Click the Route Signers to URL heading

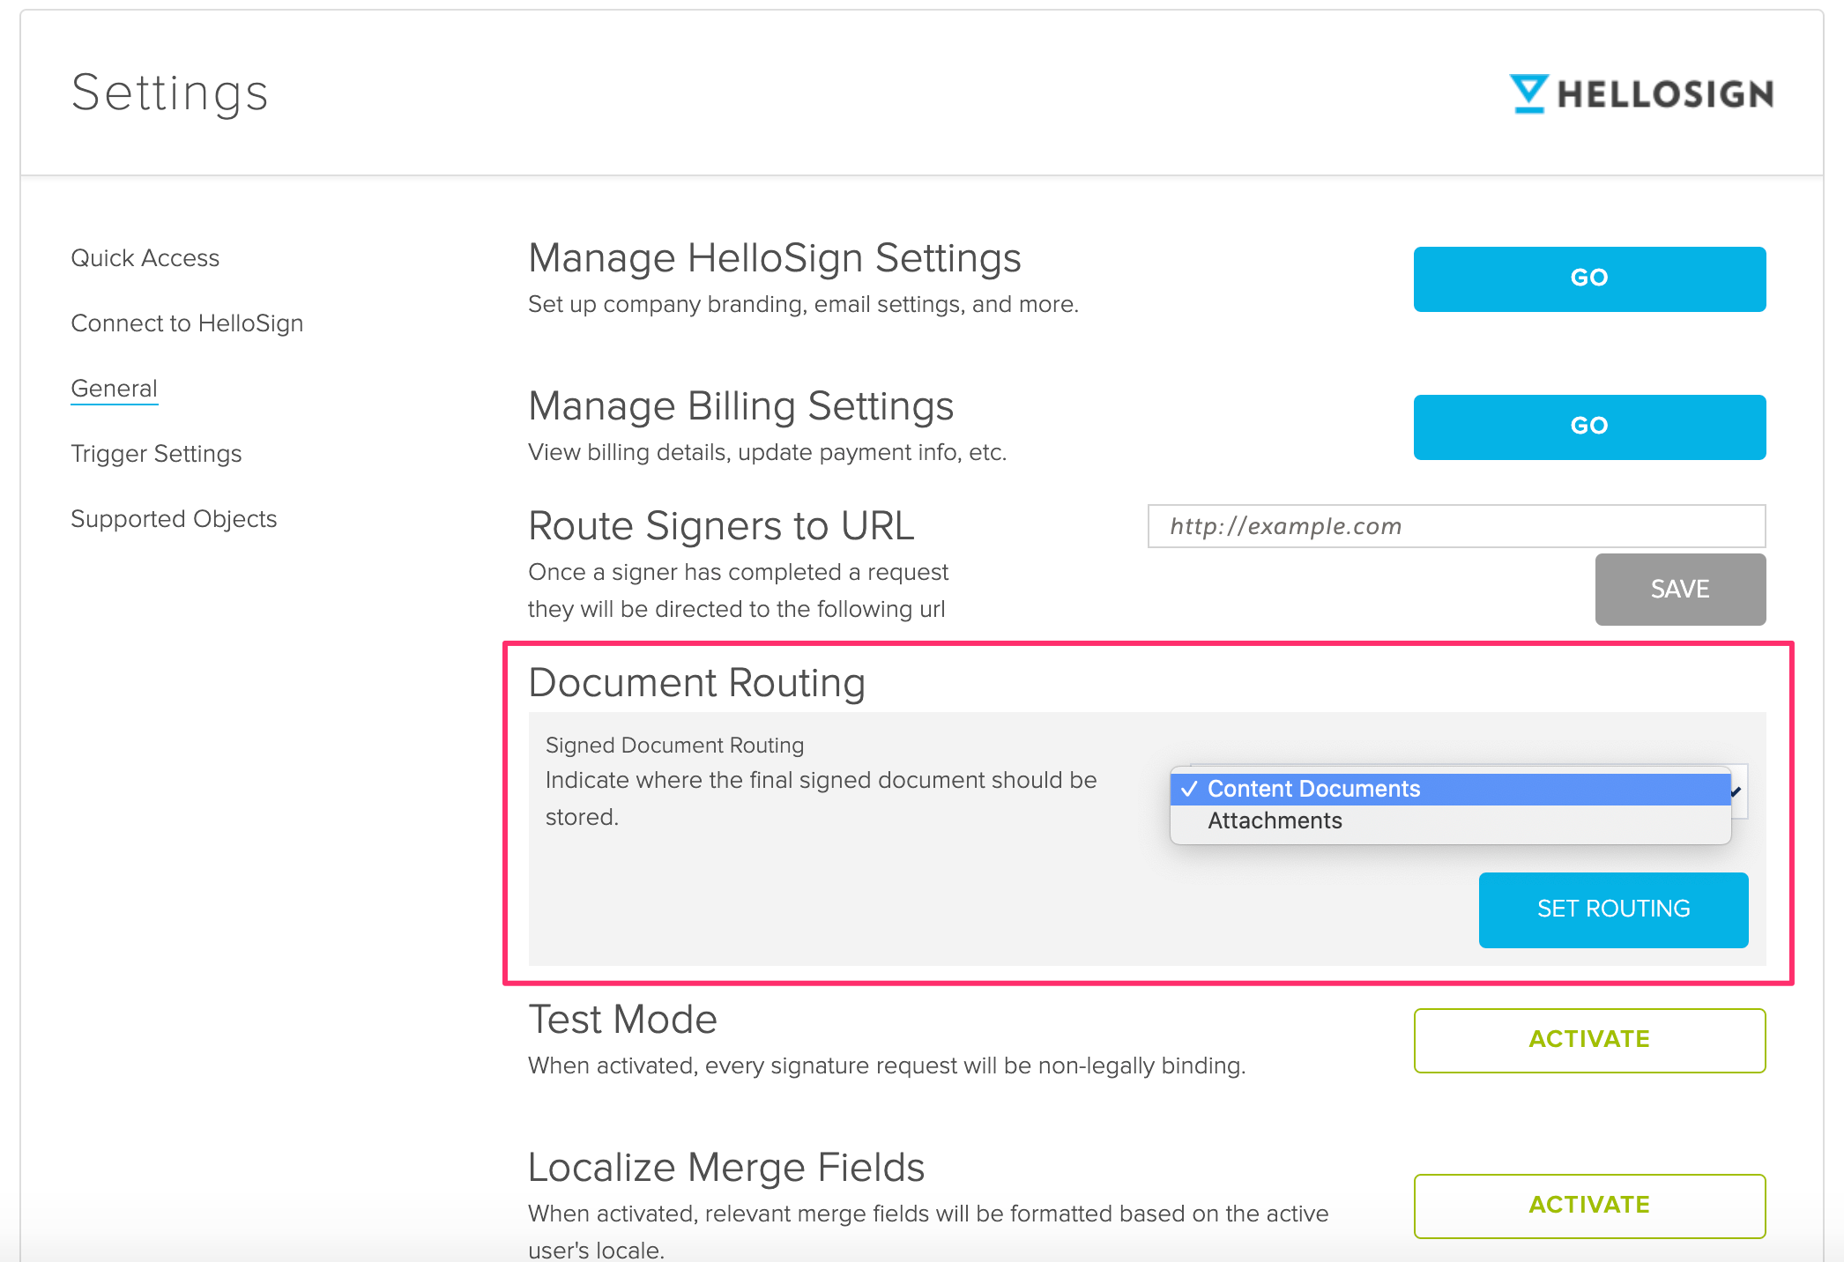coord(720,526)
